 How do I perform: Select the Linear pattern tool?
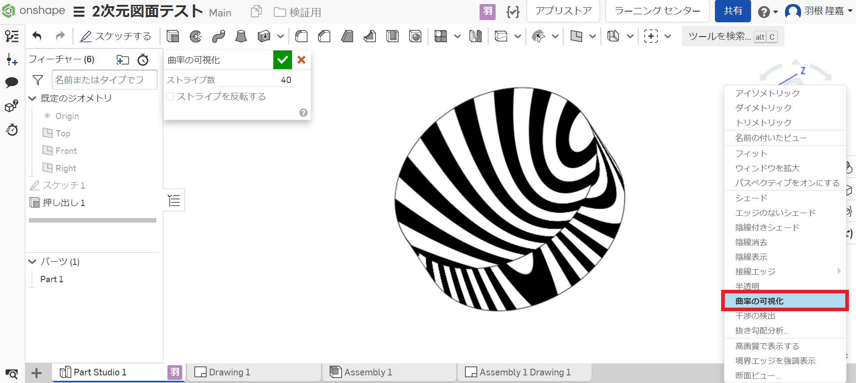[x=441, y=36]
